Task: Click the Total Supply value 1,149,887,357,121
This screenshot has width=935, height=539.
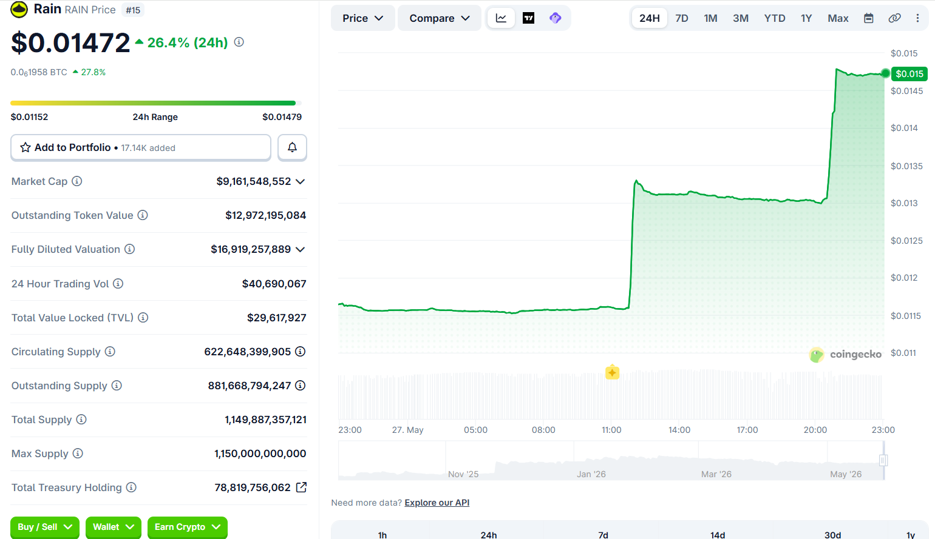Action: pyautogui.click(x=266, y=420)
